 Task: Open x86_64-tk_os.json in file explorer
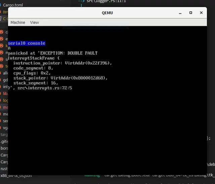pos(16,176)
